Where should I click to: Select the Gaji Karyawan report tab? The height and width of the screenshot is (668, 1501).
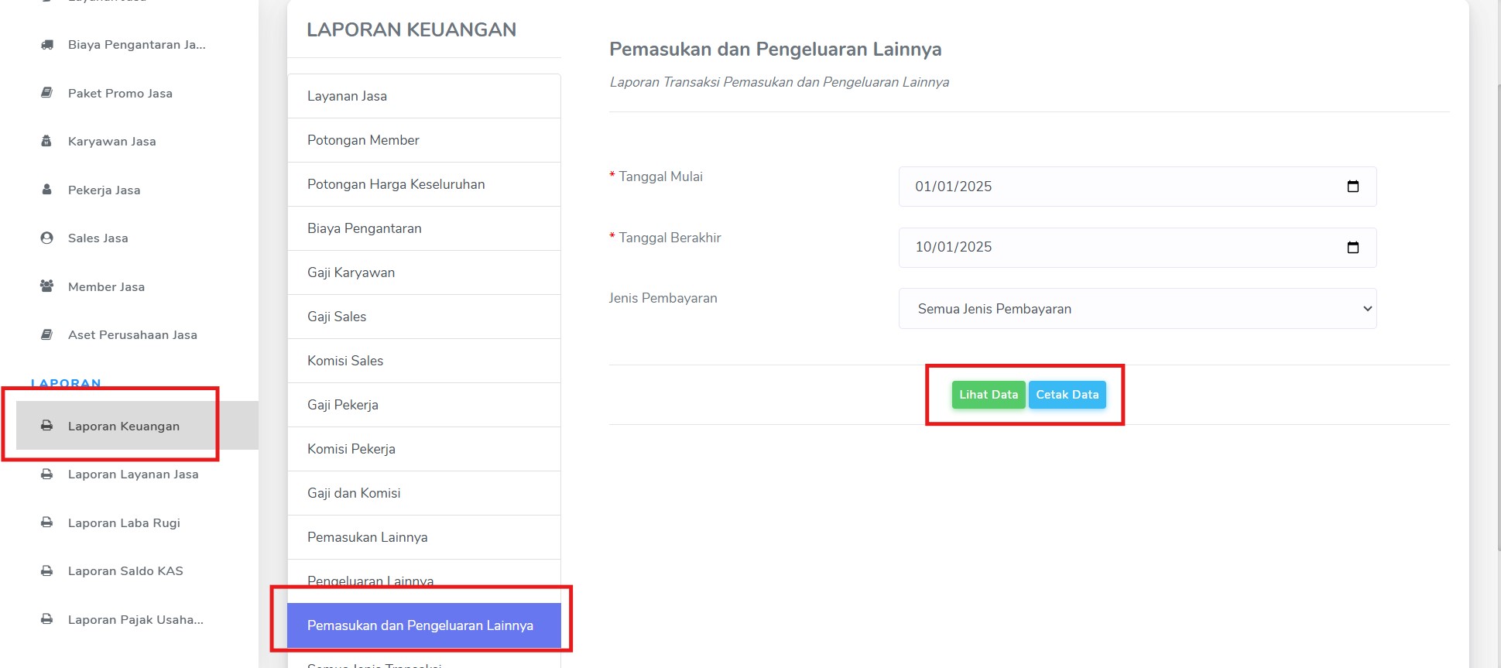pyautogui.click(x=424, y=272)
